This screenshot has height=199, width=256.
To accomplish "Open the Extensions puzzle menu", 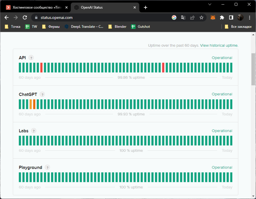I will (x=222, y=18).
